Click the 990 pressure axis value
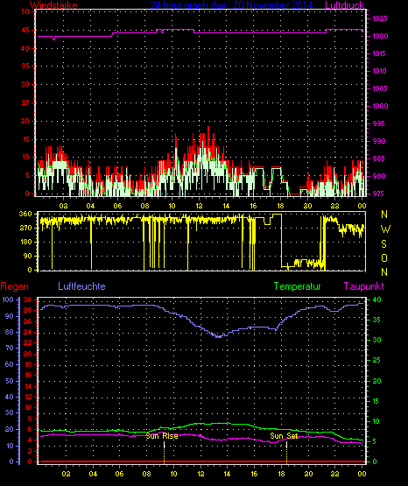Viewport: 408px width, 486px height. coord(379,141)
